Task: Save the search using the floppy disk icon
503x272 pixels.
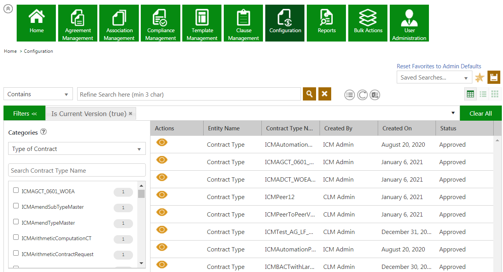Action: (x=494, y=77)
